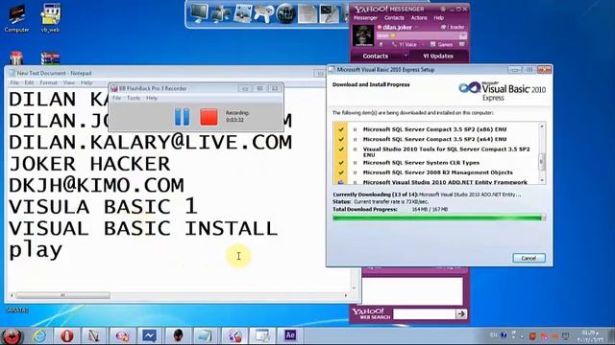The height and width of the screenshot is (345, 615).
Task: Open Y! Voice in Yahoo Messenger
Action: click(405, 45)
